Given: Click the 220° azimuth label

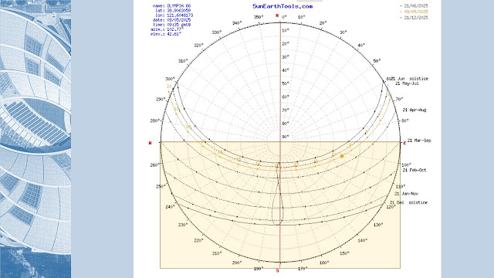Looking at the screenshot, I should coord(199,240).
